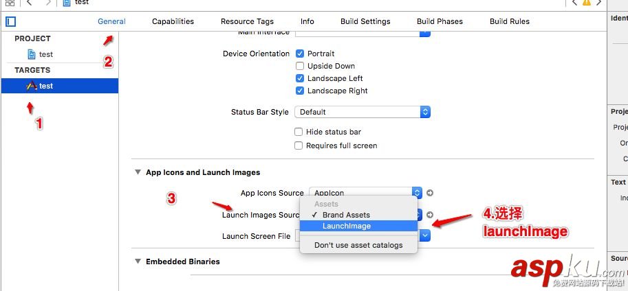
Task: Expand the Embedded Binaries section
Action: tap(138, 261)
